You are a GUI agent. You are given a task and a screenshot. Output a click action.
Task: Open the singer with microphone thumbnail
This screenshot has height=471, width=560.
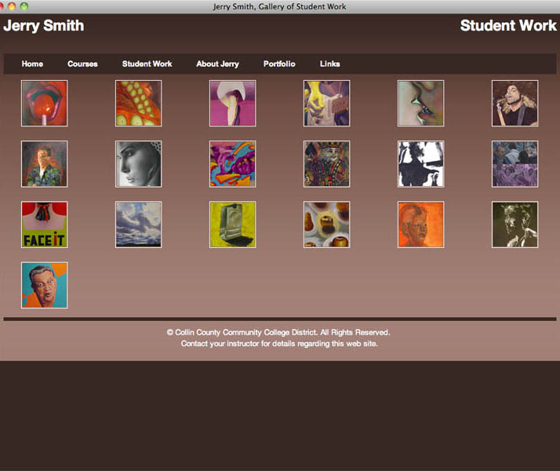(x=515, y=104)
